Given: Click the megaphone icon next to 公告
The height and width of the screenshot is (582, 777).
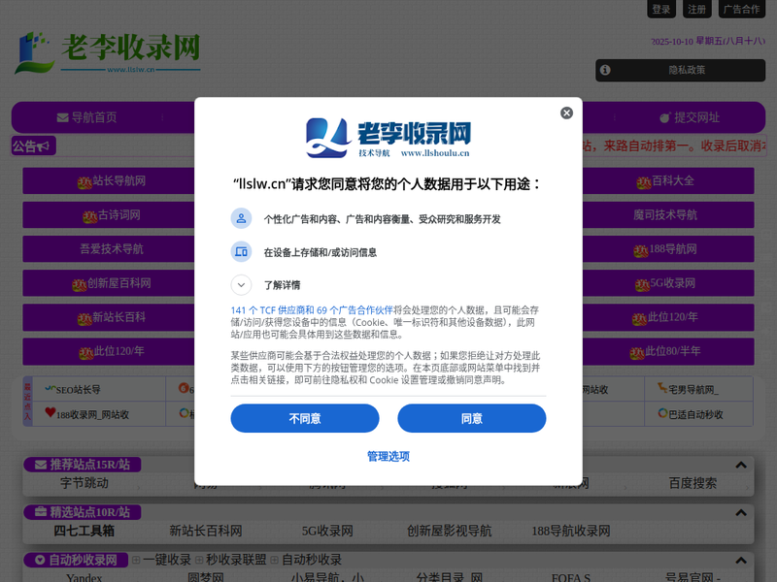Looking at the screenshot, I should pos(46,145).
